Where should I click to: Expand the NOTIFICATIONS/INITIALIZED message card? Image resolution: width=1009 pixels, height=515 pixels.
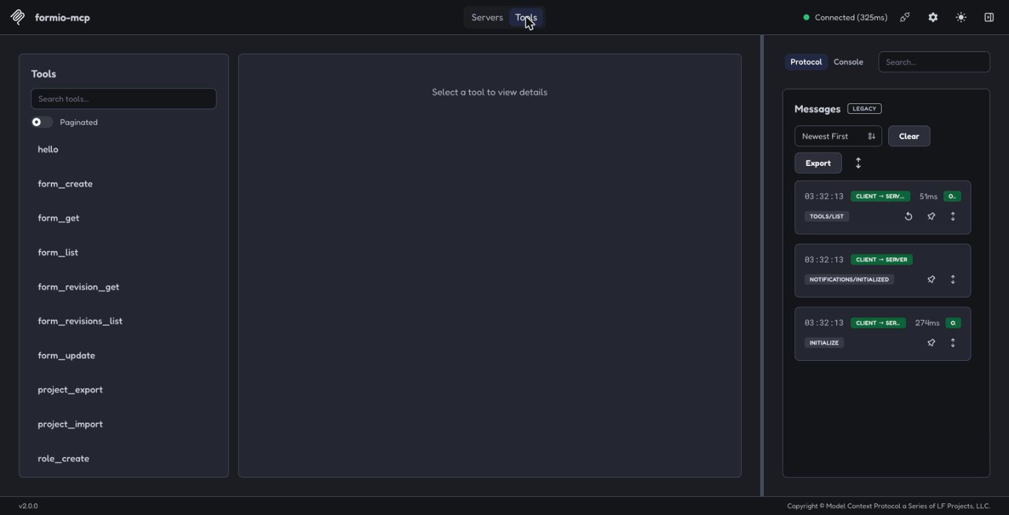pos(953,280)
